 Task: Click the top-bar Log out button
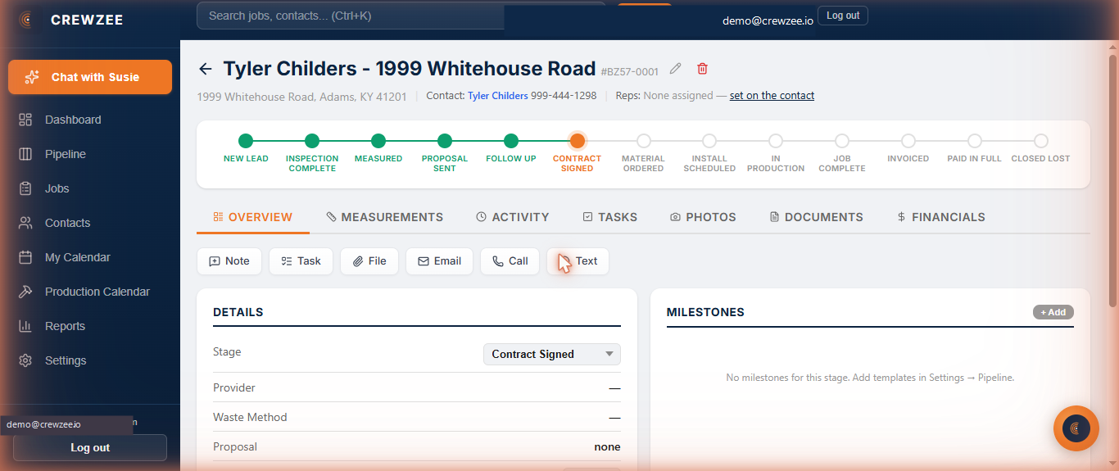pyautogui.click(x=843, y=16)
